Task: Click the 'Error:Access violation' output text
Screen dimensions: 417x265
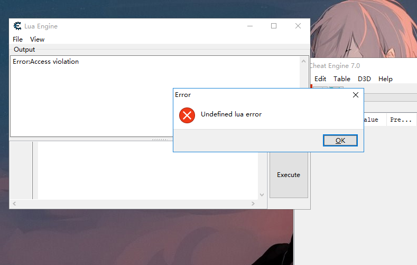Action: coord(46,62)
